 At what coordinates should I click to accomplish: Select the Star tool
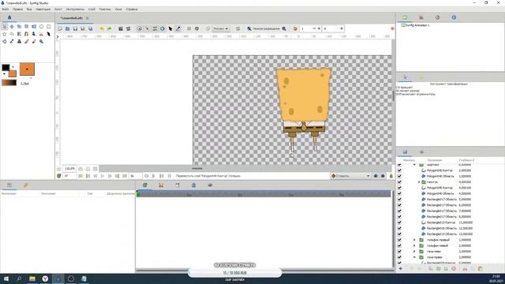click(x=5, y=34)
